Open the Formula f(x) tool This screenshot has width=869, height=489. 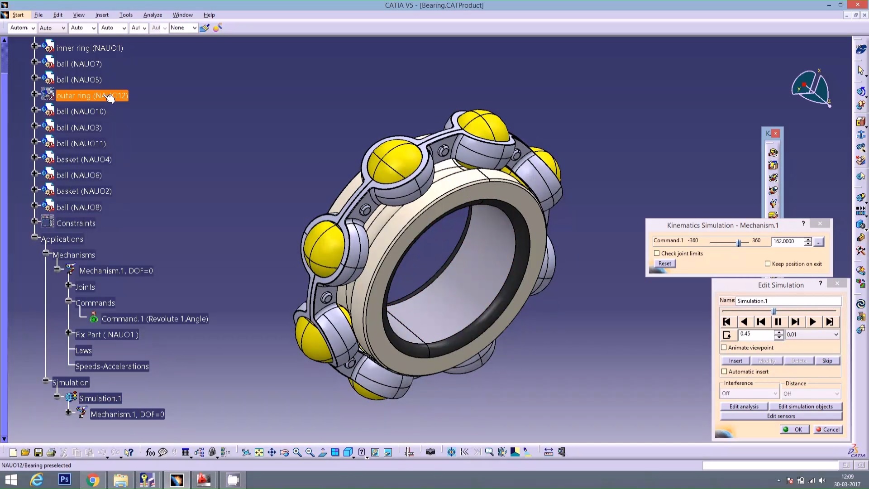point(149,452)
